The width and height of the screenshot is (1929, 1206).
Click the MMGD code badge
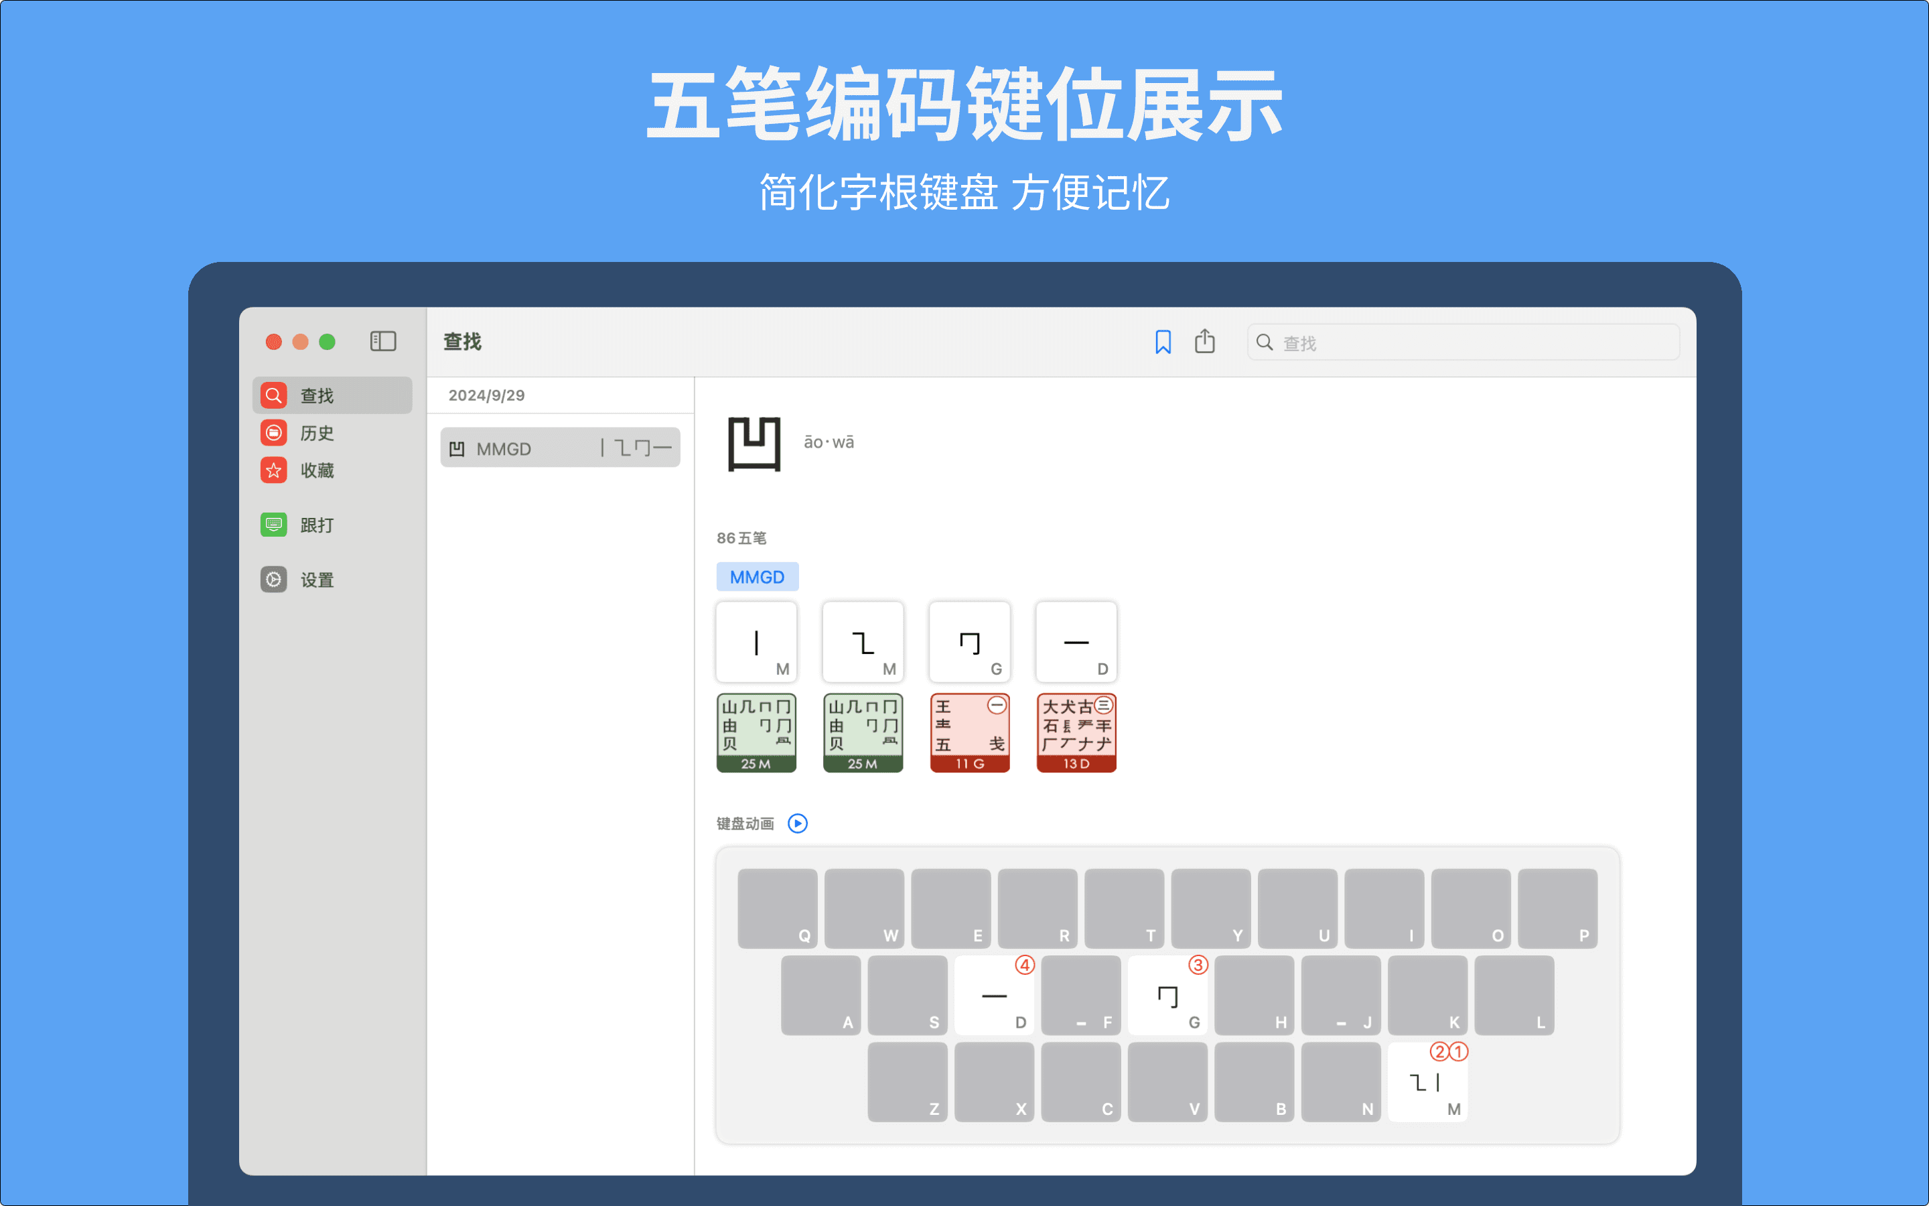756,577
